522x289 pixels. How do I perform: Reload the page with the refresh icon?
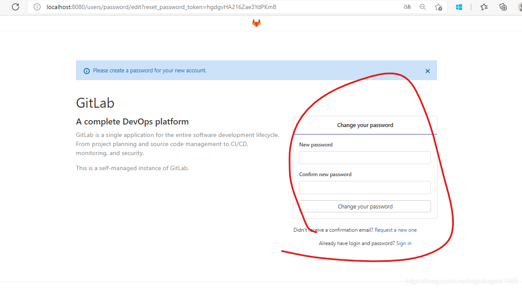coord(16,7)
